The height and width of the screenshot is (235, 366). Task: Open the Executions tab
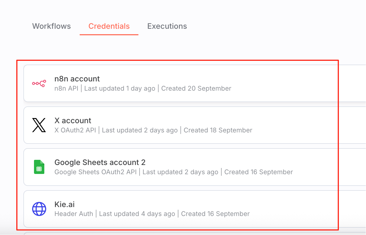(x=167, y=26)
